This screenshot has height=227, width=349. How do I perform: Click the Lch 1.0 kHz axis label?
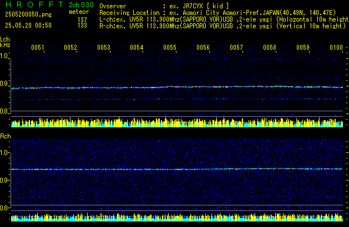point(4,56)
